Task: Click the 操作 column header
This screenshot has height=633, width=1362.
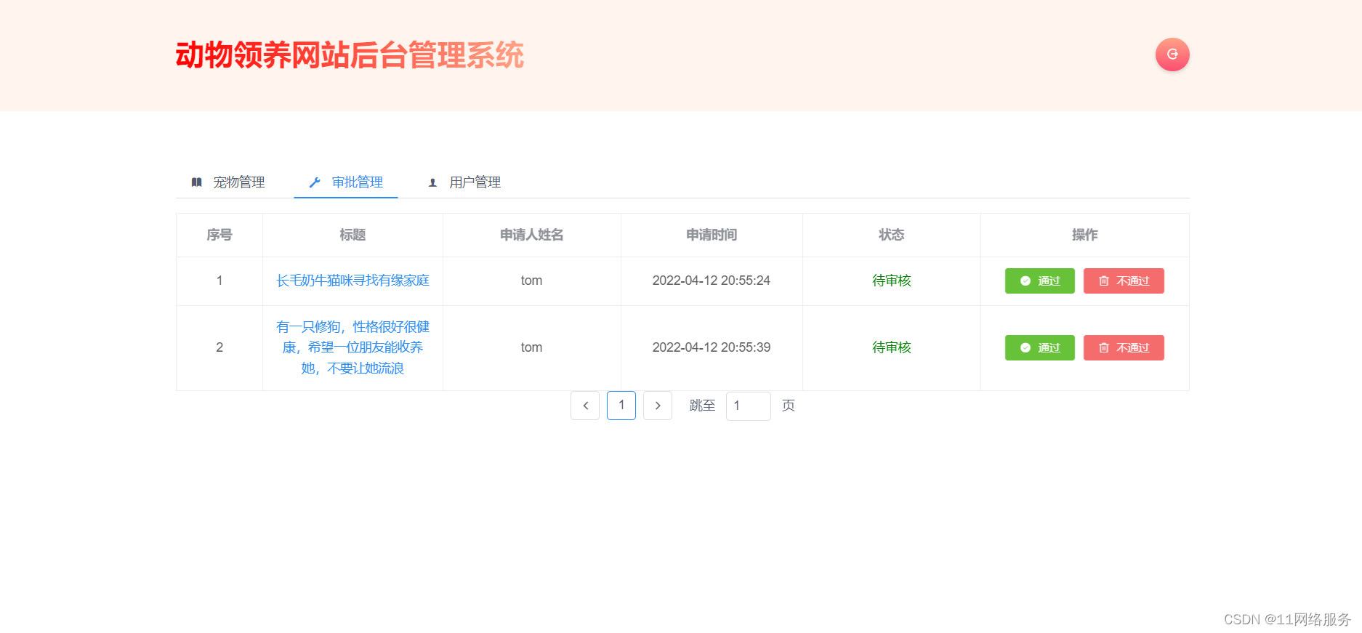Action: coord(1085,235)
